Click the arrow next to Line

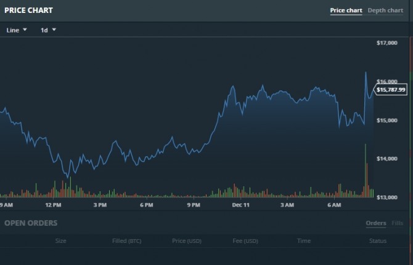point(25,30)
